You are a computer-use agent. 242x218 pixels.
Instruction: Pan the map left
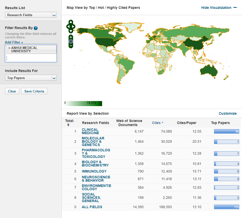click(x=68, y=26)
